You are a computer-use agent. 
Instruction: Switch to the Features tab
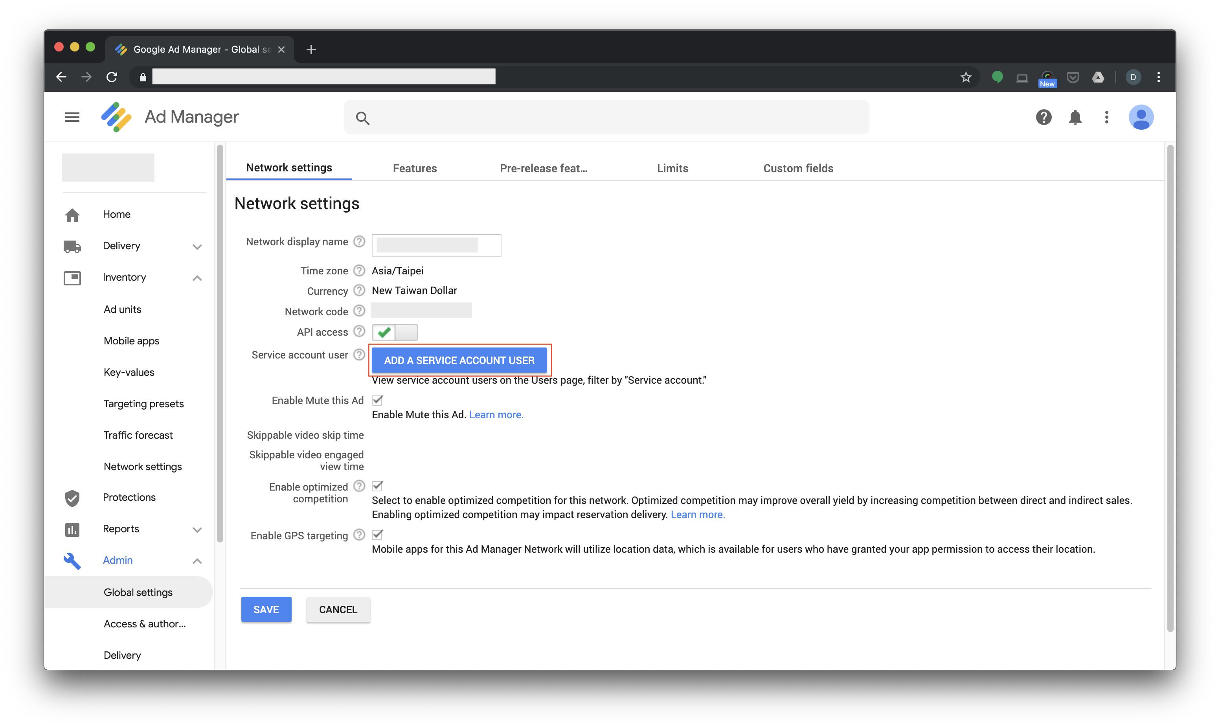pos(414,168)
